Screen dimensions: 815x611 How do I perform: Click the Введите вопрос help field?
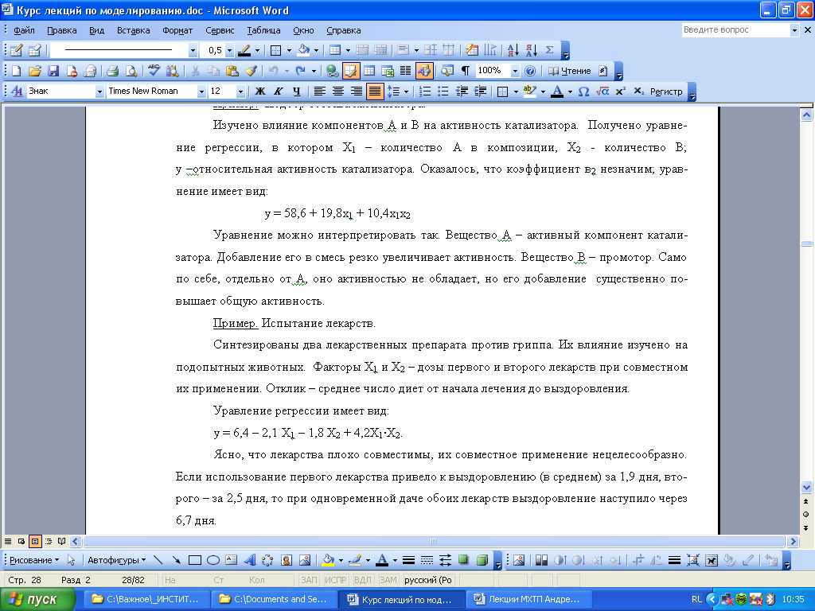tap(735, 30)
